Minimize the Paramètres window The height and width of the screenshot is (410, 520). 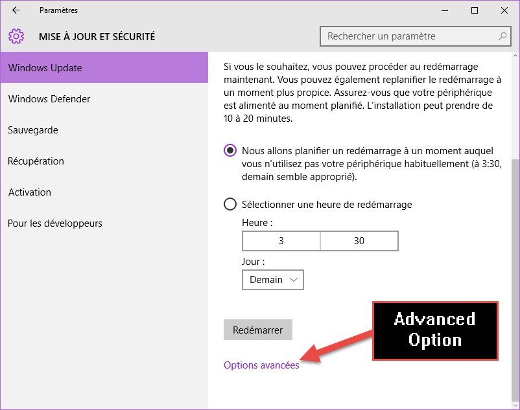click(445, 10)
